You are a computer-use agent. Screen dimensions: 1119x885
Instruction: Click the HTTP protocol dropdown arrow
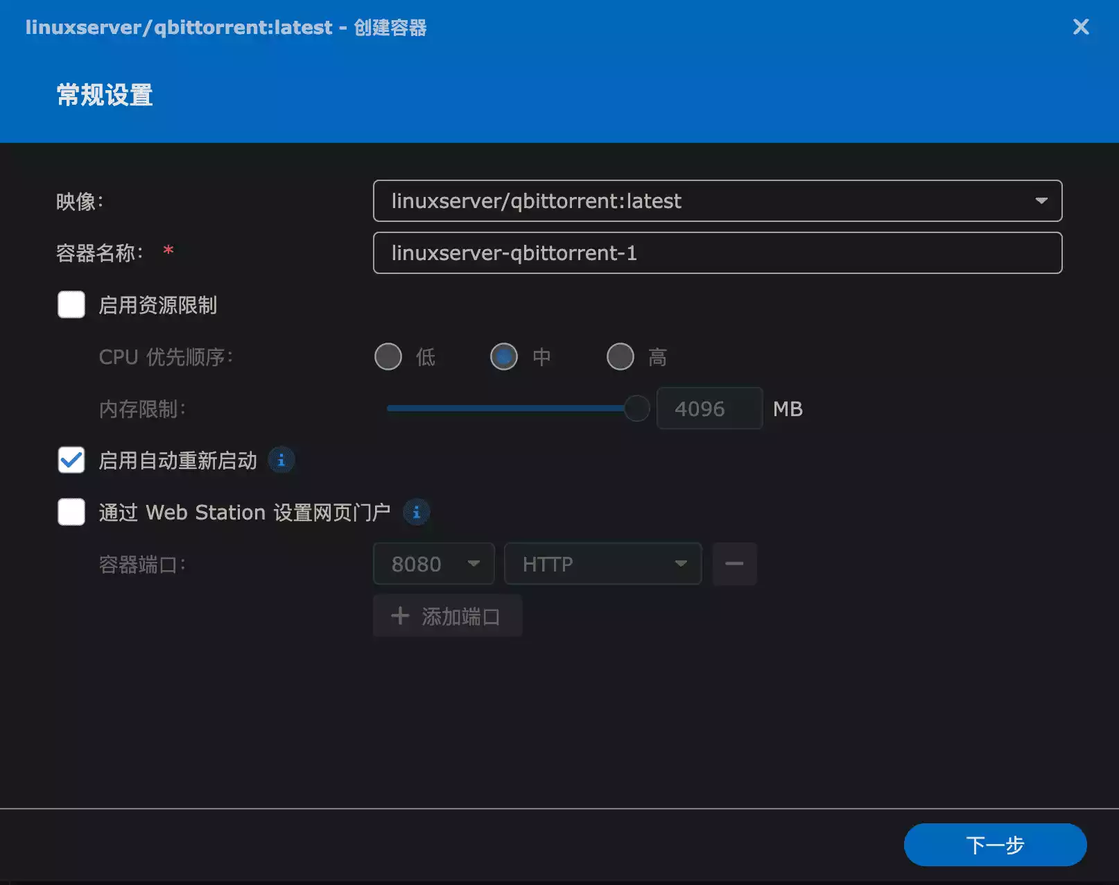680,564
